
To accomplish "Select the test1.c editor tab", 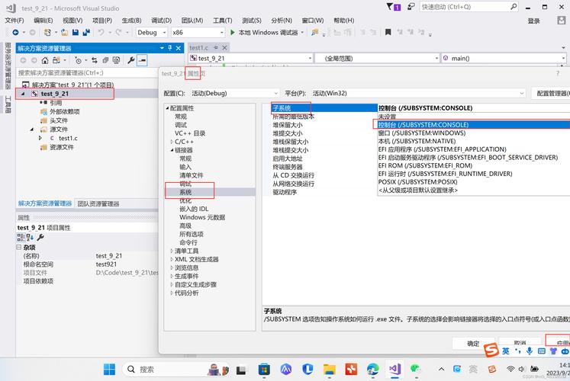I will [x=198, y=47].
